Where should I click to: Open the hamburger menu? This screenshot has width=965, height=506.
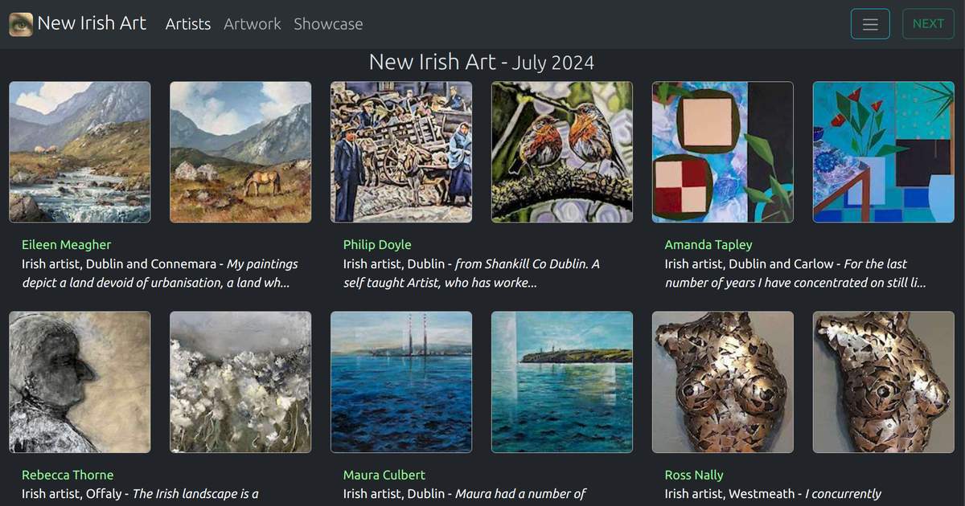coord(870,24)
